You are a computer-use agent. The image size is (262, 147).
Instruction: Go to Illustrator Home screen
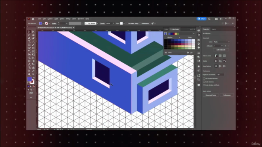coord(33,19)
